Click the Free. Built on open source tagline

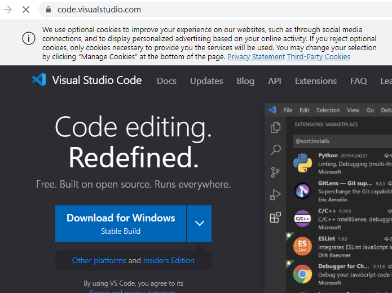(x=133, y=184)
